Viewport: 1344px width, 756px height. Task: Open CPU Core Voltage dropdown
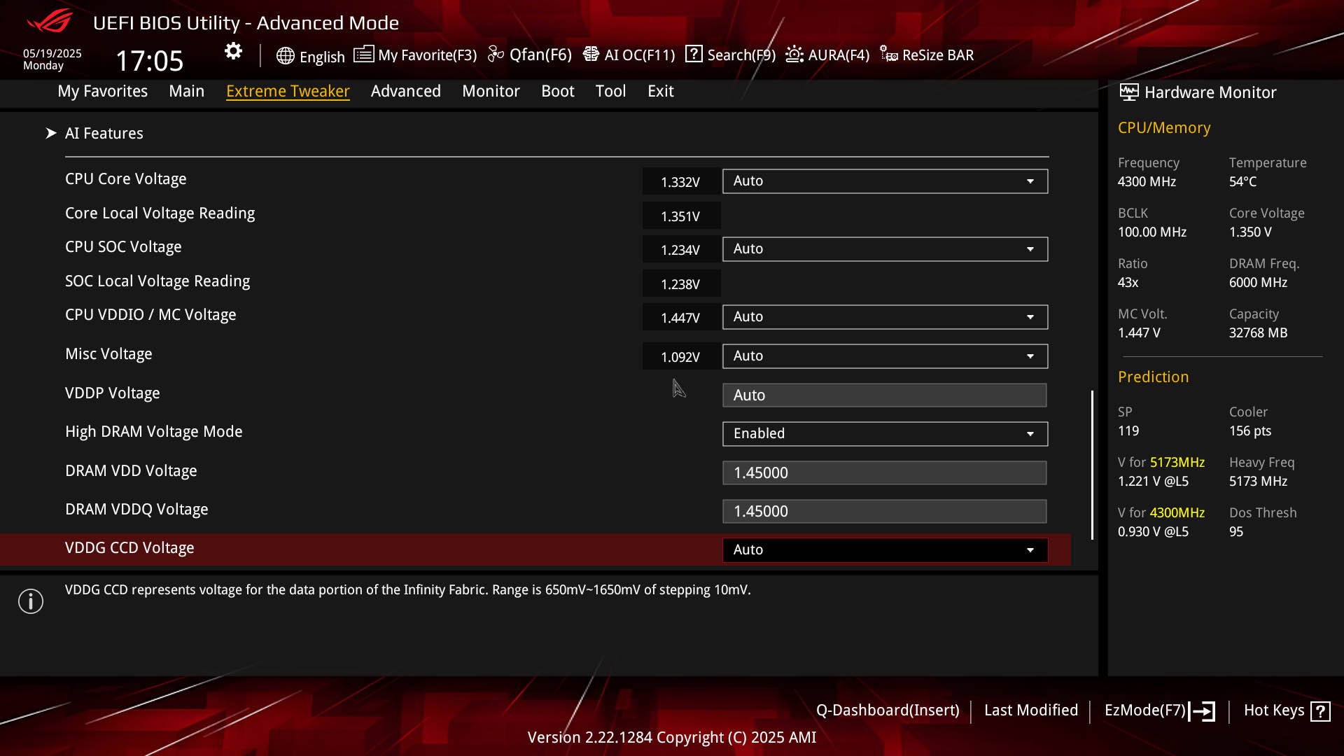pos(885,181)
